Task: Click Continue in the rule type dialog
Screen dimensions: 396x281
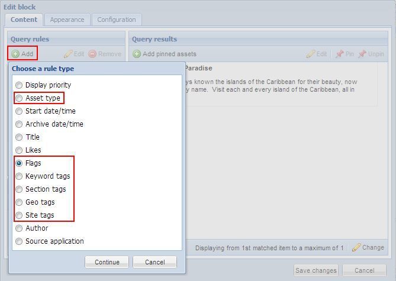Action: coord(107,262)
